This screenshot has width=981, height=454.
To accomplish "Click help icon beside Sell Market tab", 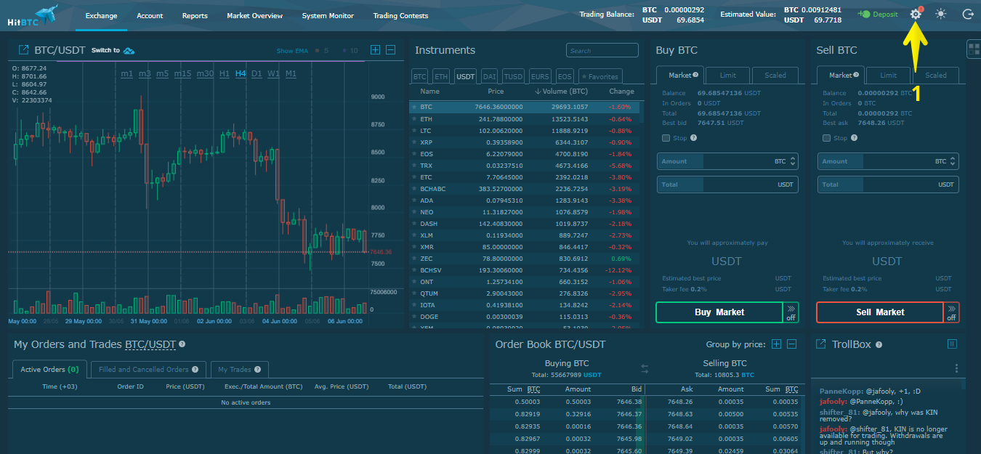I will point(856,75).
